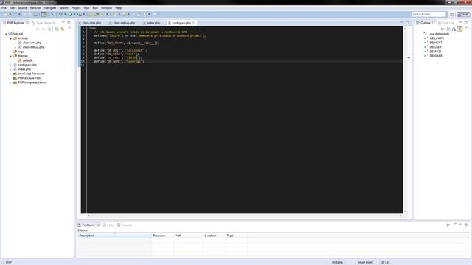Select ABS_PATH in the Outline
The image size is (472, 265).
437,38
